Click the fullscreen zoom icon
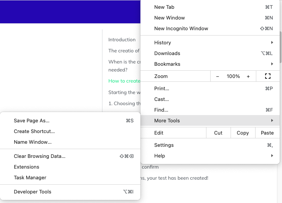 point(268,76)
